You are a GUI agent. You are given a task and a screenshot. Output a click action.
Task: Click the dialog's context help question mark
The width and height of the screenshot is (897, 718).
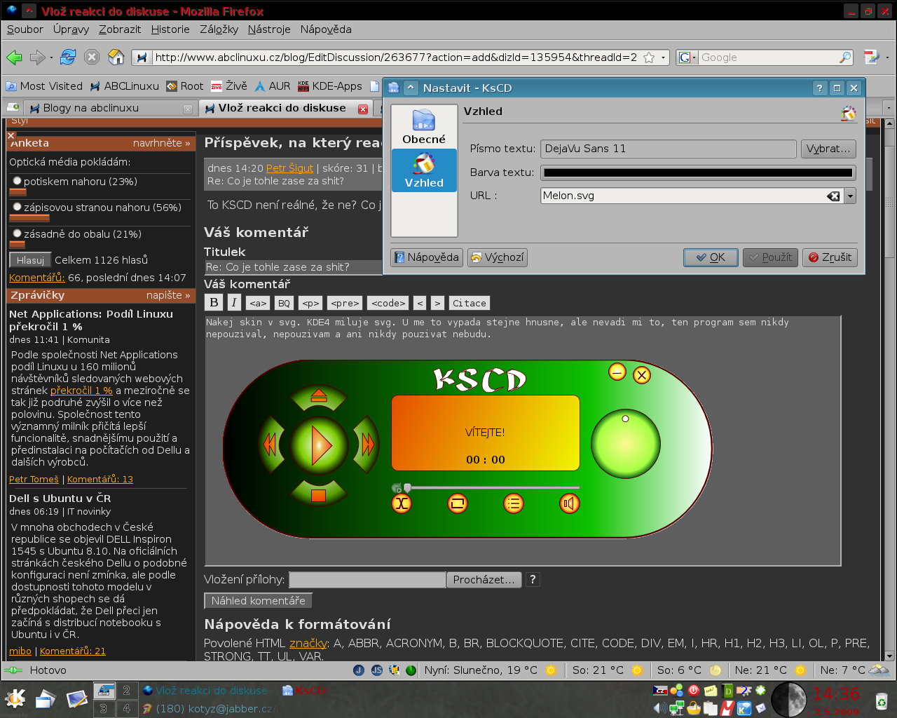pyautogui.click(x=820, y=88)
